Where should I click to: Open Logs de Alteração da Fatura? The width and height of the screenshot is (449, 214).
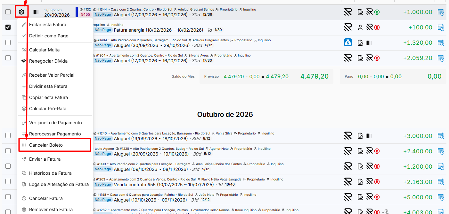click(55, 184)
